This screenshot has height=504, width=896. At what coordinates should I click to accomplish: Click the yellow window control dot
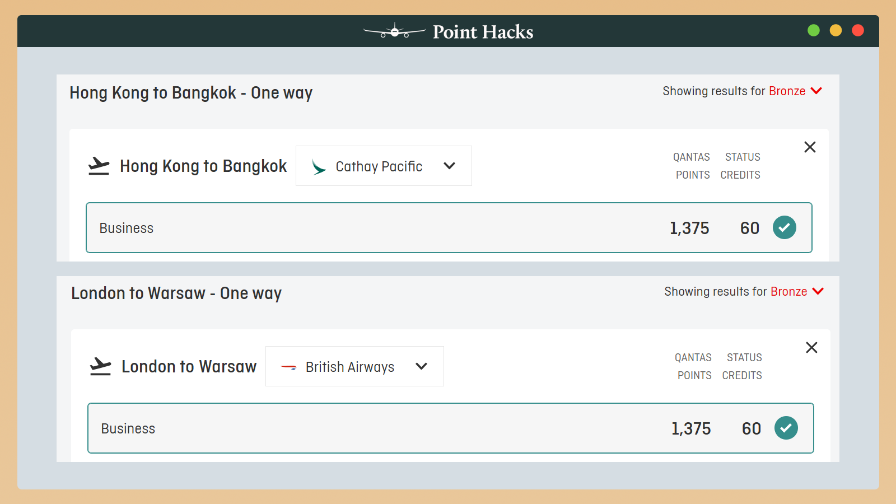tap(836, 30)
